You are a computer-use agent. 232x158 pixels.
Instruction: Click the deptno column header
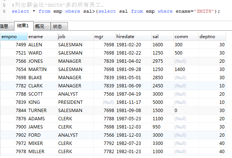(x=212, y=37)
